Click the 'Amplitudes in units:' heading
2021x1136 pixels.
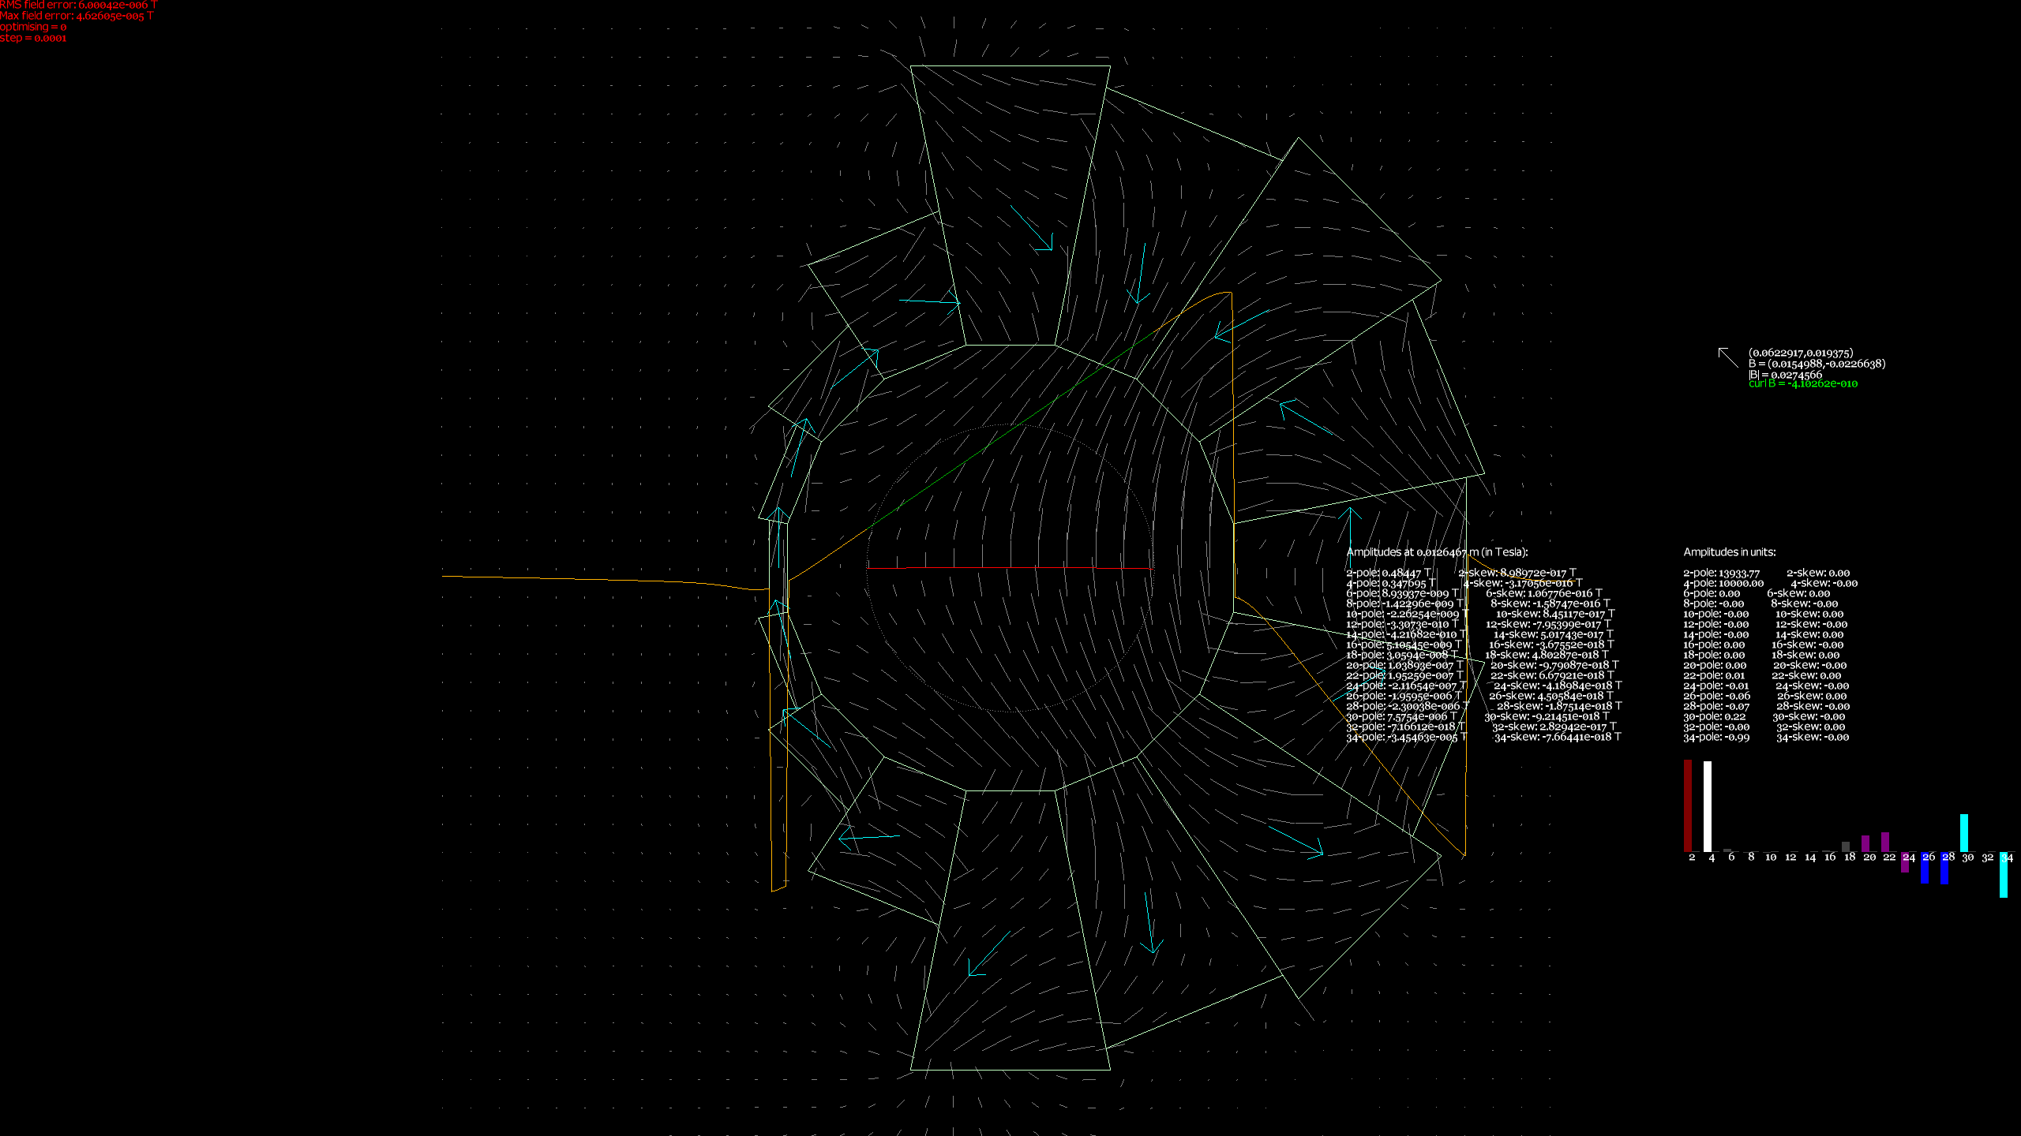coord(1729,552)
